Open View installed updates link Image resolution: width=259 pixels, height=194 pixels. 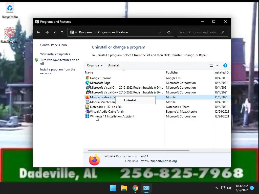click(x=55, y=54)
